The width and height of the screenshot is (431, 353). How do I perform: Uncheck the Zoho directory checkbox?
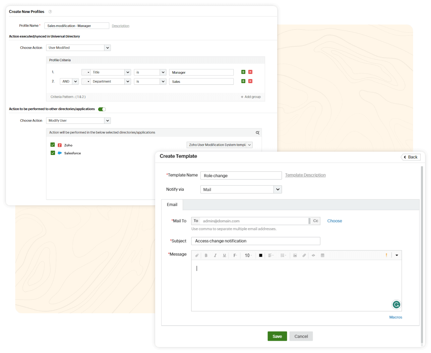pyautogui.click(x=52, y=145)
